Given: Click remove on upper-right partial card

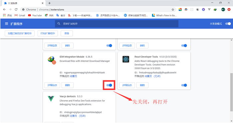Looking at the screenshot, I should click(142, 46).
